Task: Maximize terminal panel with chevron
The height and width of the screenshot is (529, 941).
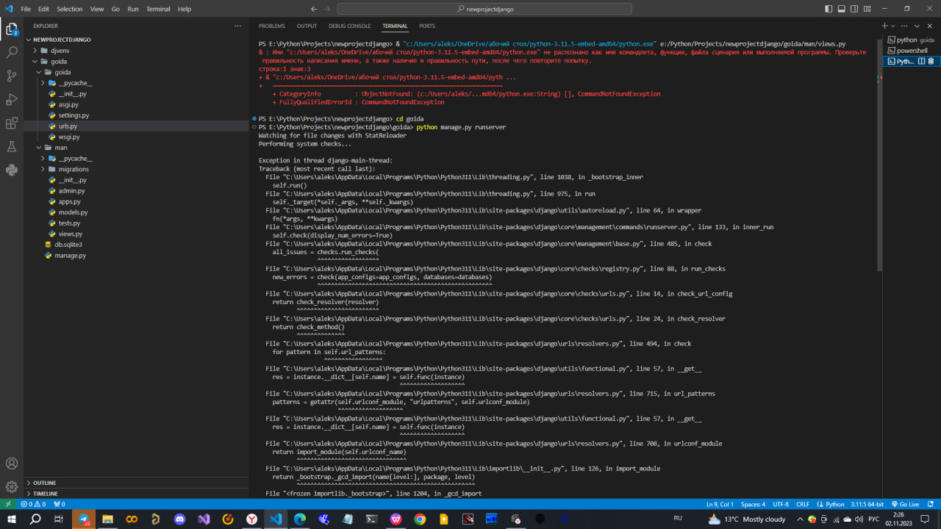Action: (917, 26)
